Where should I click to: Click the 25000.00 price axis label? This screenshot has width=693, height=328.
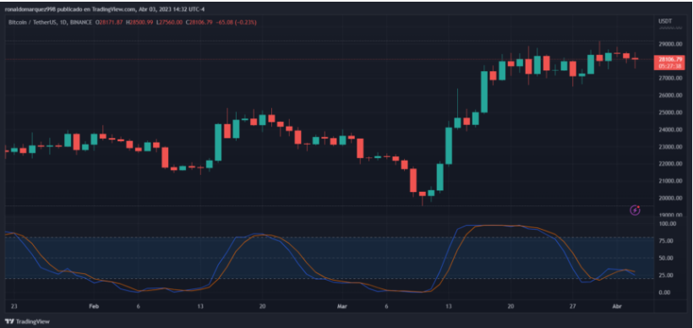coord(669,112)
